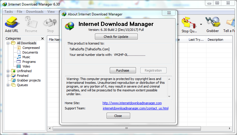Sort by the File Name column header

(x=54, y=40)
